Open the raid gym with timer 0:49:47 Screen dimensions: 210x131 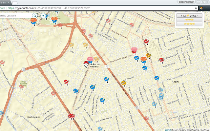[54, 20]
